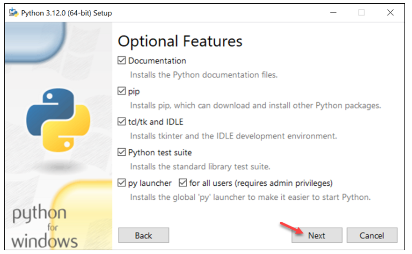
Task: Cancel the Python installation
Action: pyautogui.click(x=372, y=235)
